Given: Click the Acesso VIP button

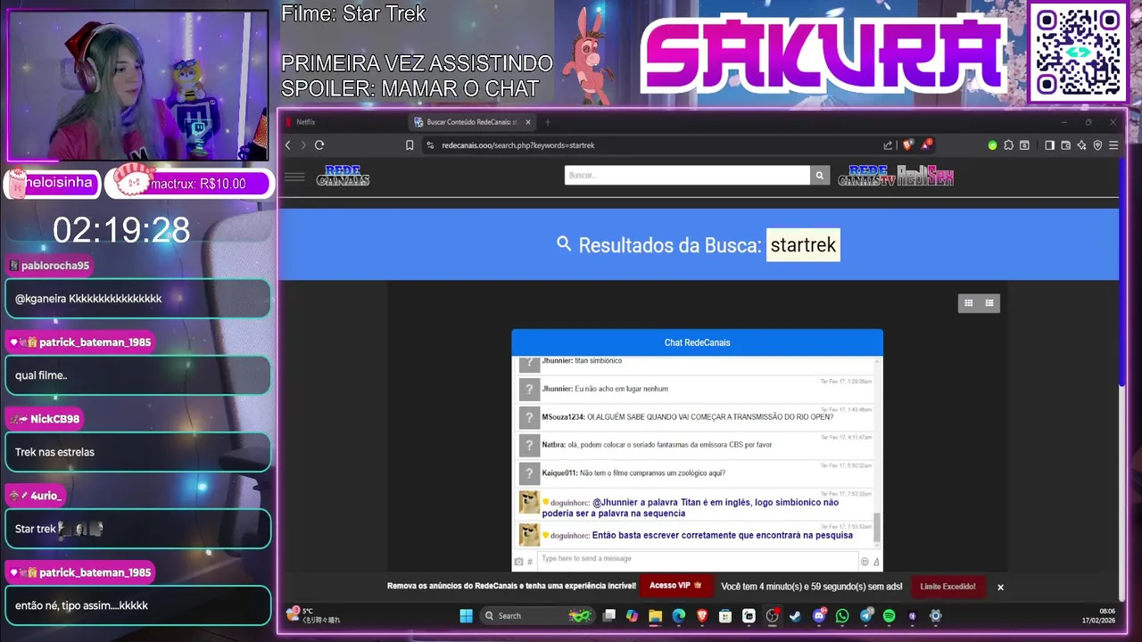Looking at the screenshot, I should (x=675, y=586).
